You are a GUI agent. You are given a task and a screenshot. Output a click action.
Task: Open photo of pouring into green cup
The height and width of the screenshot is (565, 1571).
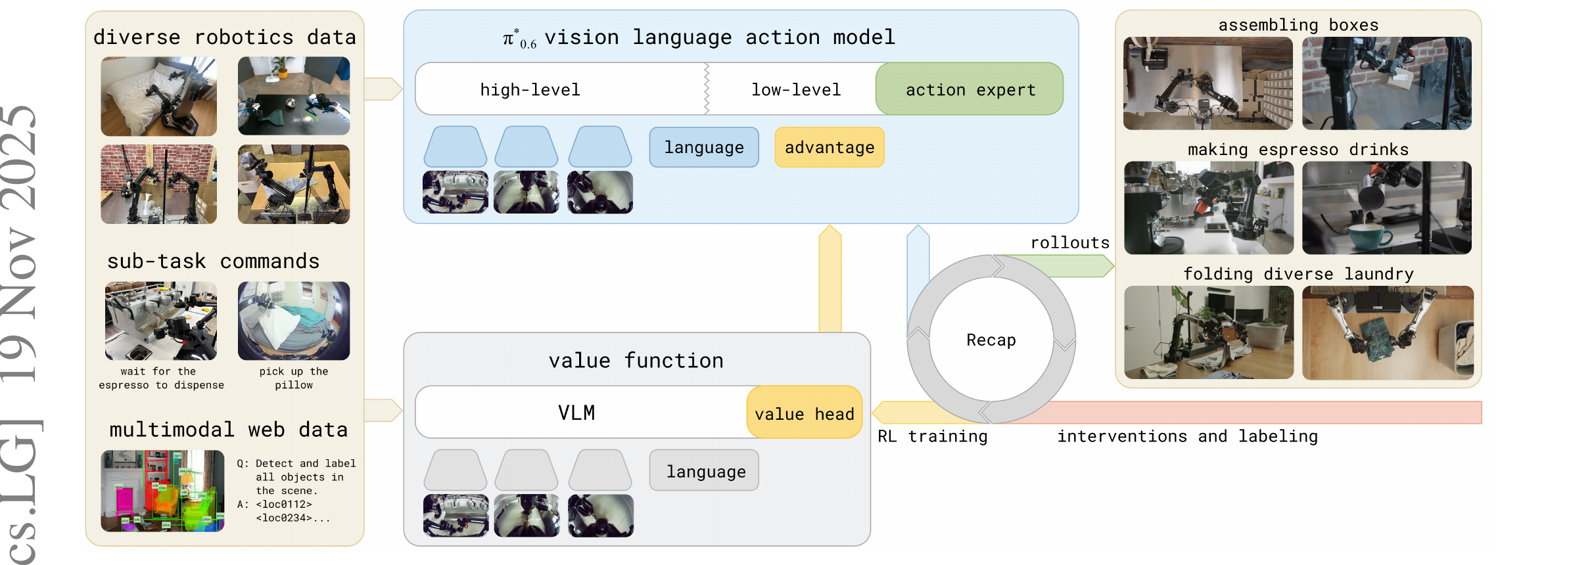[x=1387, y=208]
